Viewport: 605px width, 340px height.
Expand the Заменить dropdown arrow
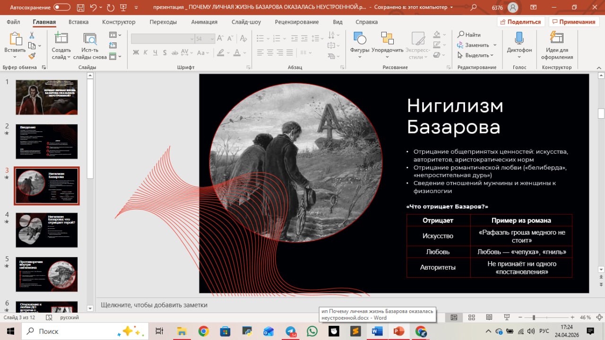(495, 45)
